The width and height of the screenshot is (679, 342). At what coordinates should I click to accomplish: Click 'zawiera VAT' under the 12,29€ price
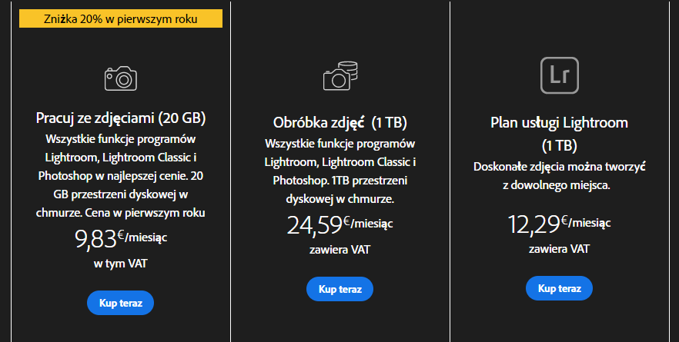pos(559,248)
